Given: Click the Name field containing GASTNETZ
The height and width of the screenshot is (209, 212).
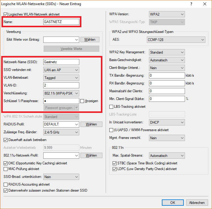Looking at the screenshot, I should coord(61,22).
